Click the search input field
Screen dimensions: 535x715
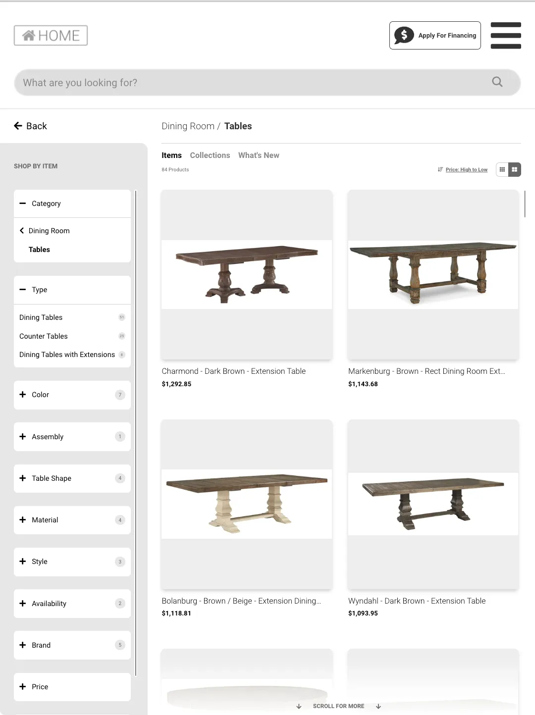pyautogui.click(x=267, y=82)
